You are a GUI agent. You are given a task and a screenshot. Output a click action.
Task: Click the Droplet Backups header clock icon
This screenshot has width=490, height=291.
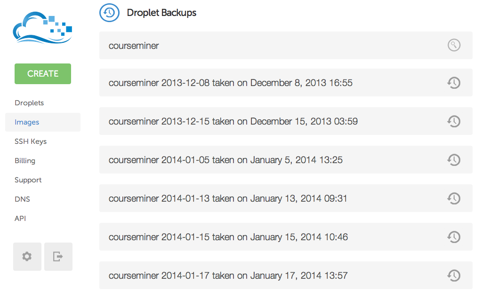click(109, 13)
